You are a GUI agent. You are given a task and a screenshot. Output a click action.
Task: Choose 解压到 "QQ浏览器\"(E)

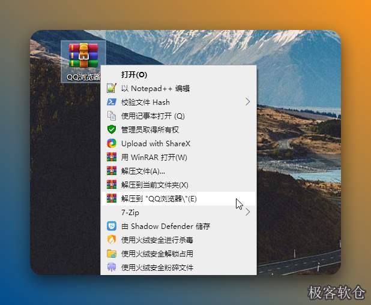point(179,198)
